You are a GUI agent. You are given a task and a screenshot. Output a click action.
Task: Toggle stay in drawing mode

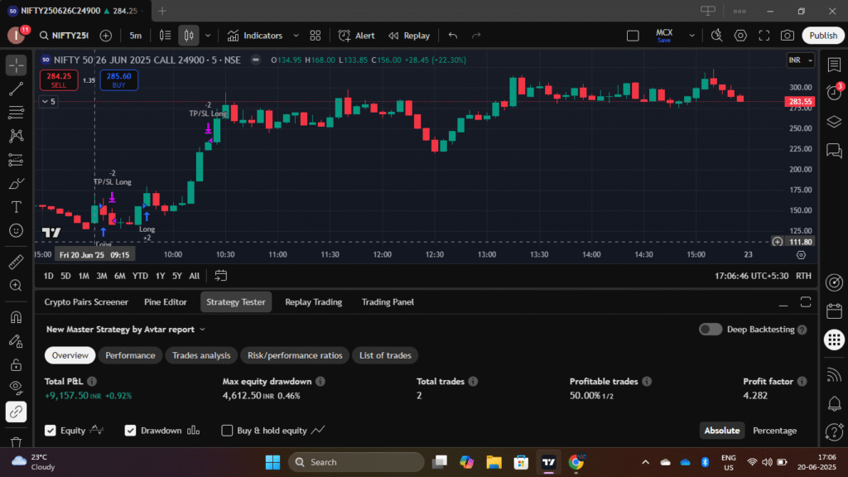pos(17,340)
